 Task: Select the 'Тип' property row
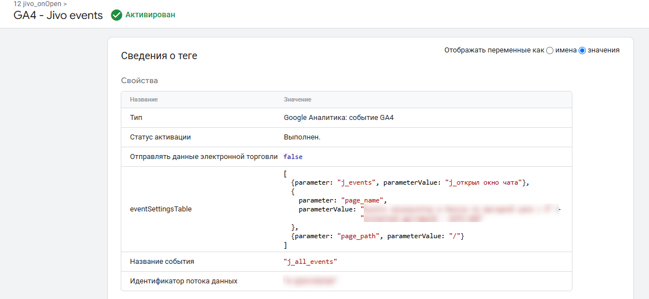click(347, 118)
